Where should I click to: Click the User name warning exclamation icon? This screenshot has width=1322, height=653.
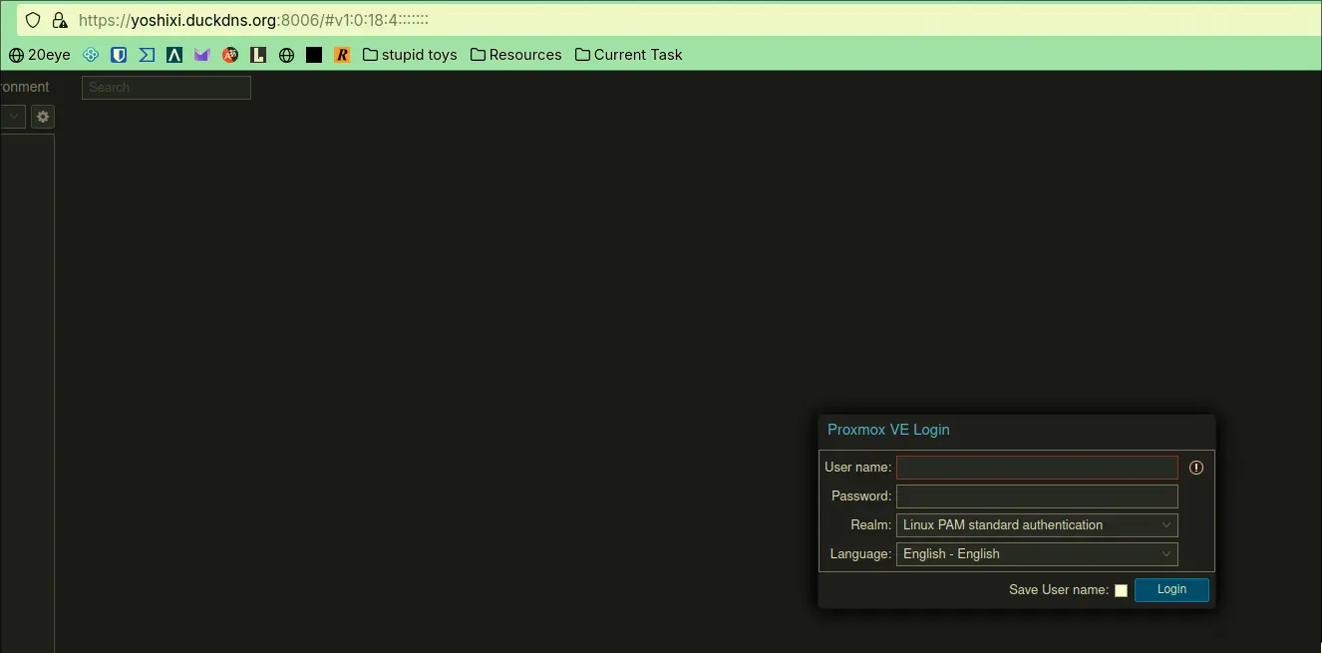(1196, 468)
